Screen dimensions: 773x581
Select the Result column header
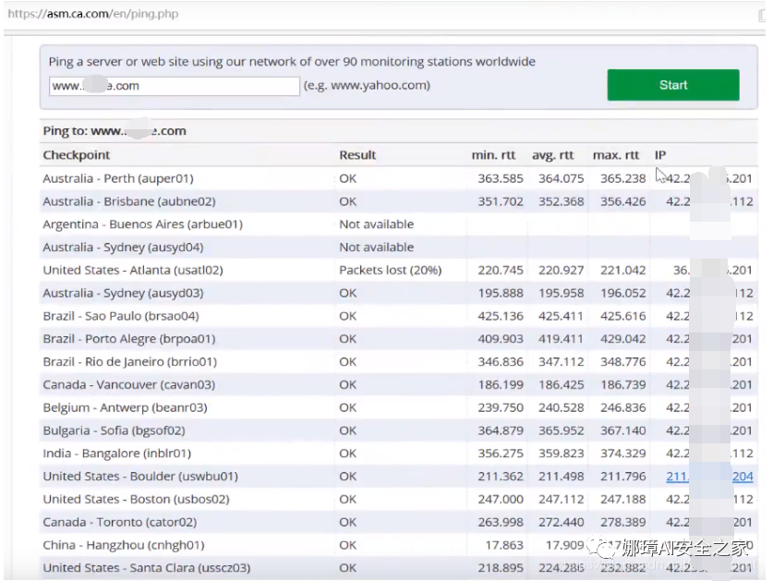tap(357, 155)
